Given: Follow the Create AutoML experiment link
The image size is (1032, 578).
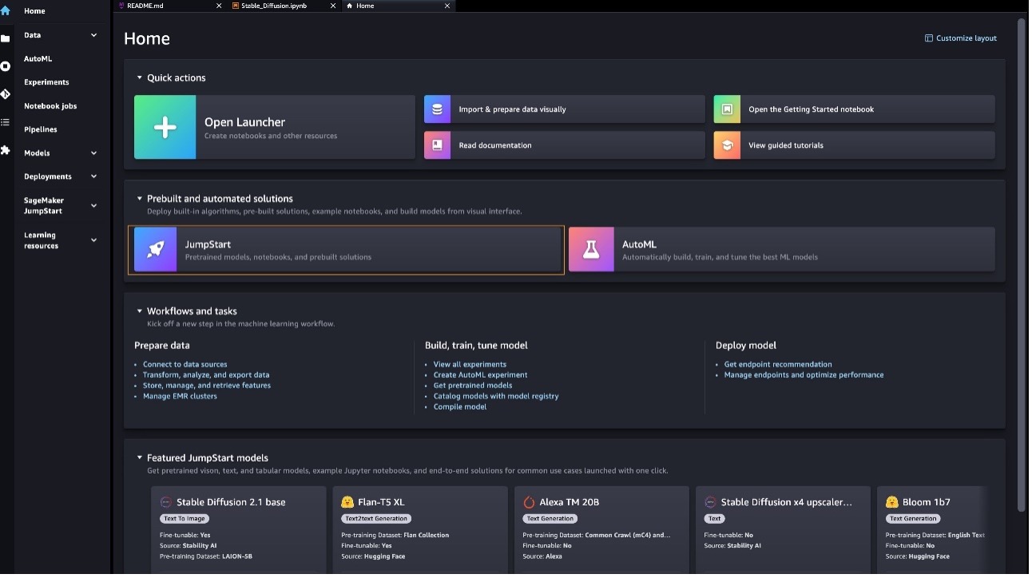Looking at the screenshot, I should [x=480, y=374].
